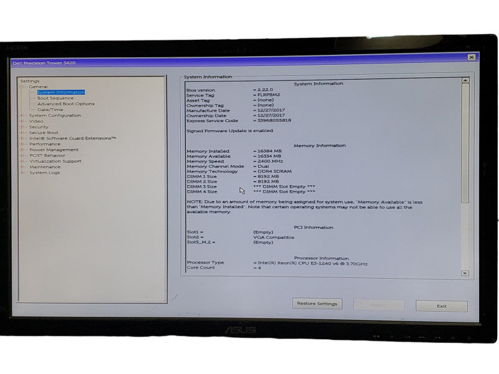The image size is (499, 374).
Task: Expand the Security node
Action: click(22, 127)
